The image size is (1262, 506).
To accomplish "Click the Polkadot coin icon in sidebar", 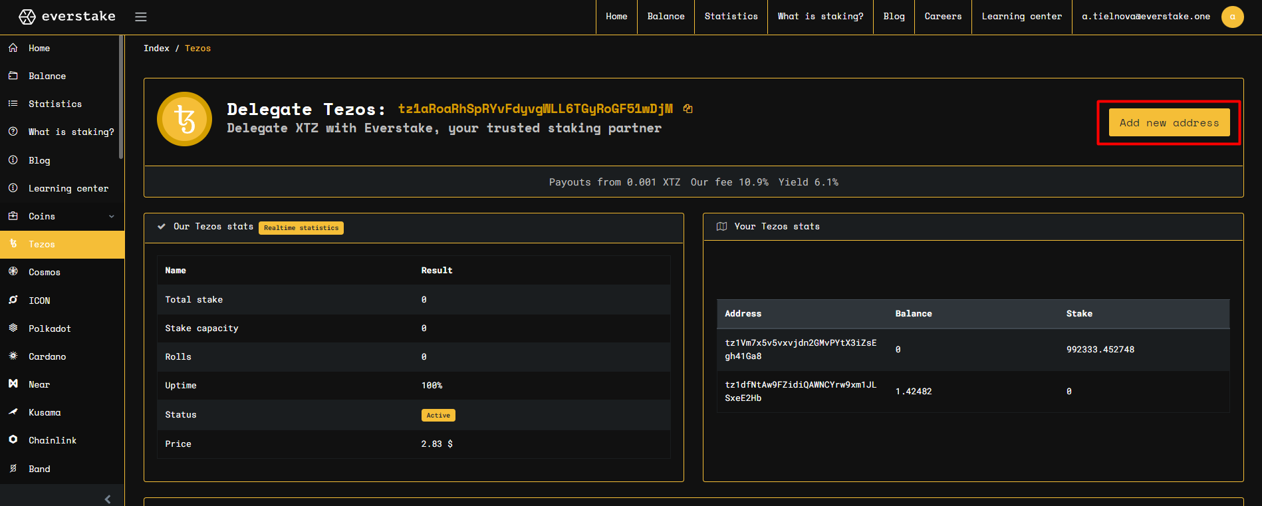I will [x=13, y=328].
